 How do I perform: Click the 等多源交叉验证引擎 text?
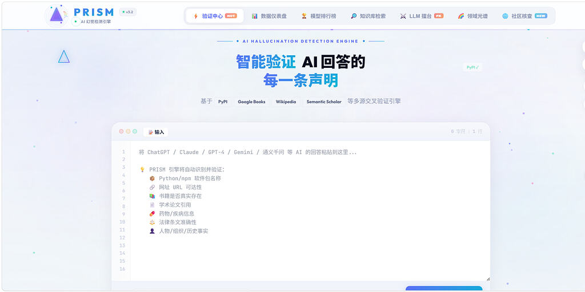(x=374, y=102)
